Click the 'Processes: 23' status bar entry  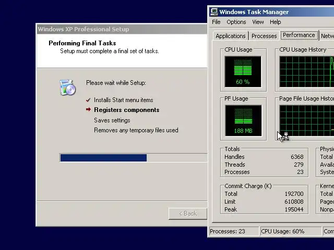234,231
